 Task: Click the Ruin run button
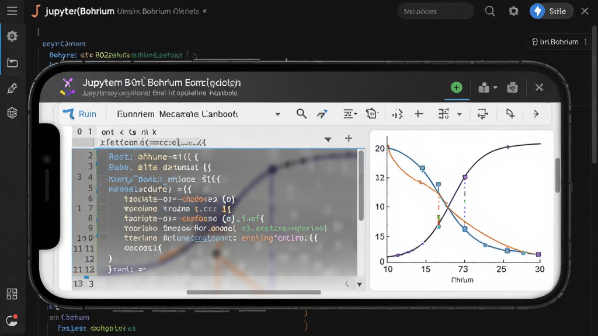point(79,114)
